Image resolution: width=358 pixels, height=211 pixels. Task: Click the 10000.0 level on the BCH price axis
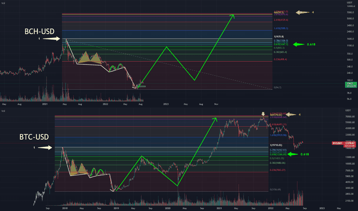[x=351, y=6]
